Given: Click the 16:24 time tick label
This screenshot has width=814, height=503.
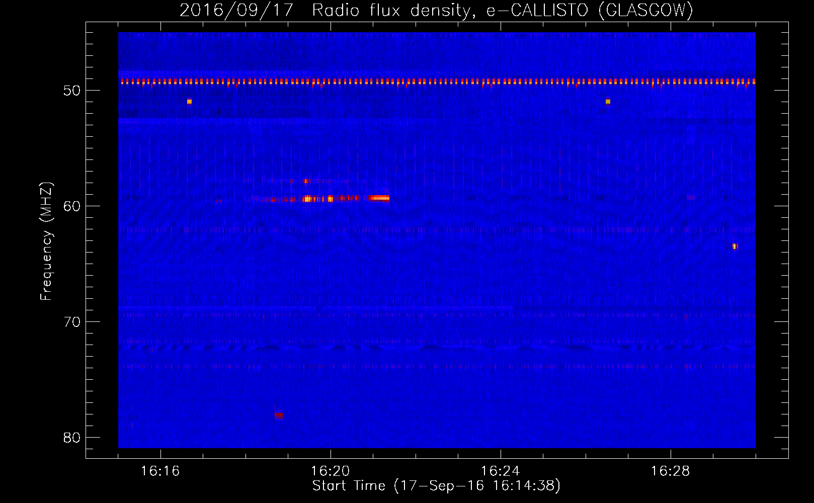Looking at the screenshot, I should tap(500, 471).
